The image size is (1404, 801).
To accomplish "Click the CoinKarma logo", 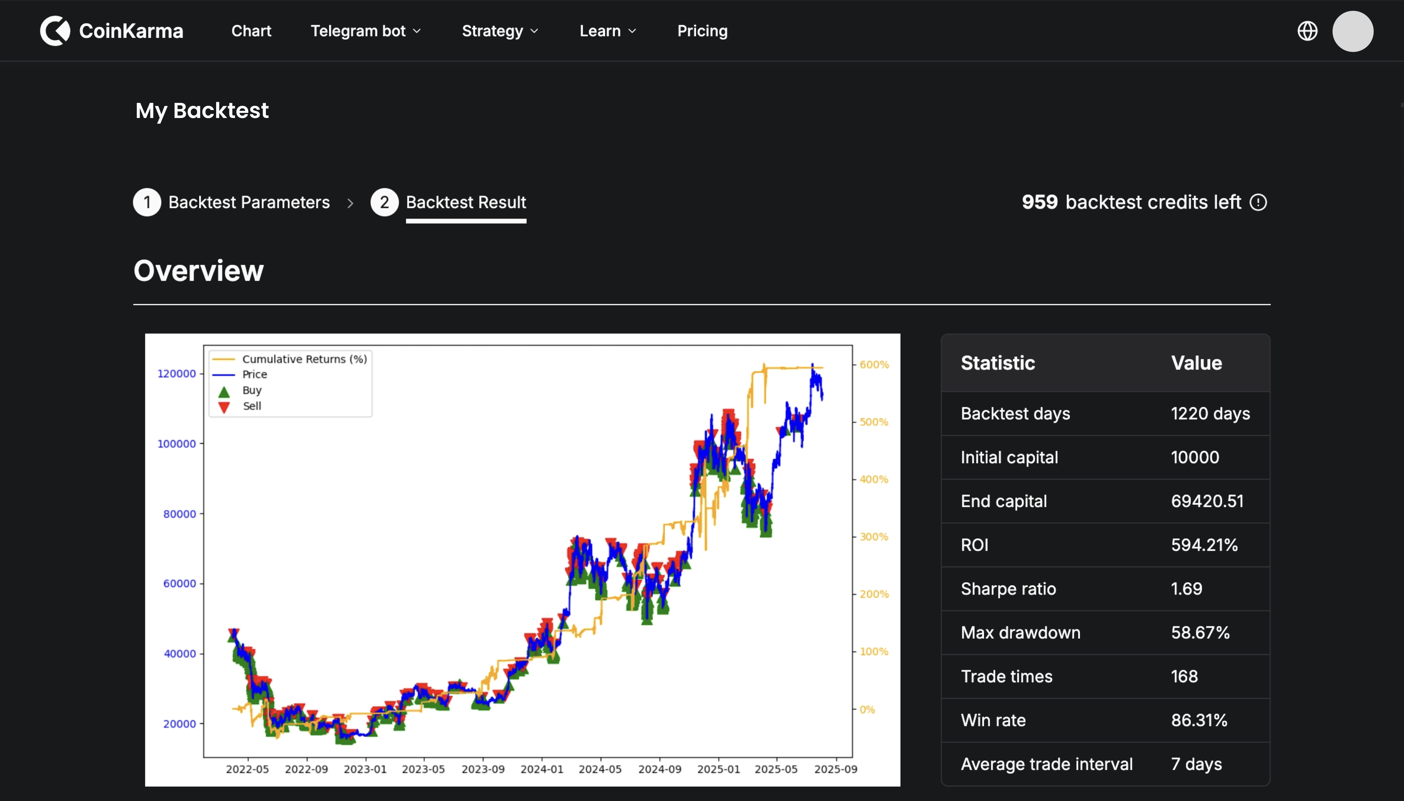I will click(110, 31).
